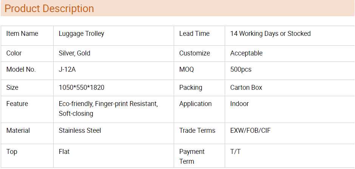
Task: Click the 500pcs value
Action: 241,69
